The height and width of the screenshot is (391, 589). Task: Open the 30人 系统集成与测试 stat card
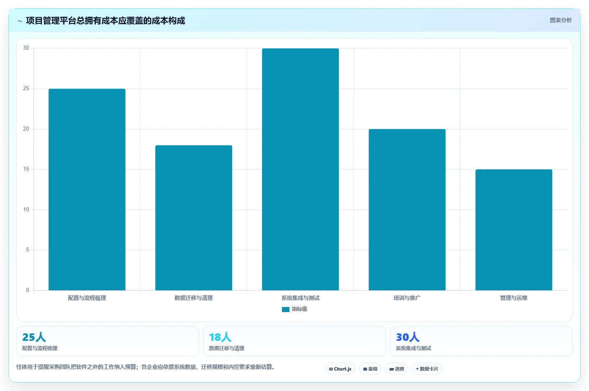pos(481,341)
